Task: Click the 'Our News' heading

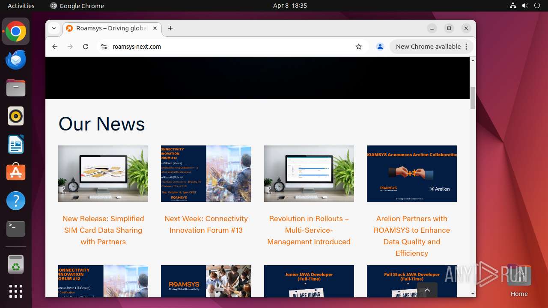Action: point(102,124)
